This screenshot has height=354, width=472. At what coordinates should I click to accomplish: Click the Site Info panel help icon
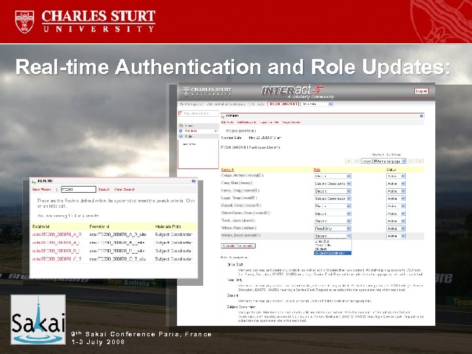[422, 116]
